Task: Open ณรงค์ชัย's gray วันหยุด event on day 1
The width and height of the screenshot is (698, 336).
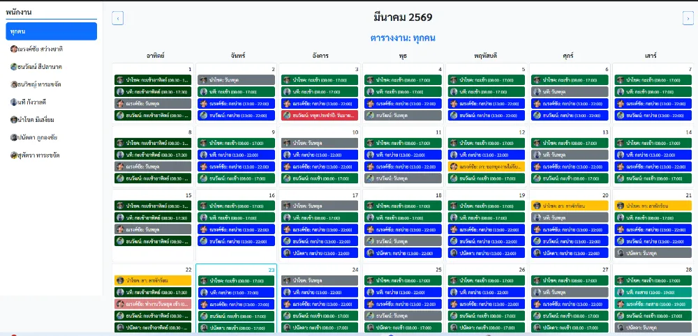Action: [153, 104]
